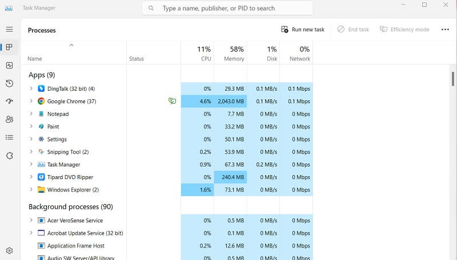Expand the Task Manager process
This screenshot has height=260, width=457.
point(31,164)
